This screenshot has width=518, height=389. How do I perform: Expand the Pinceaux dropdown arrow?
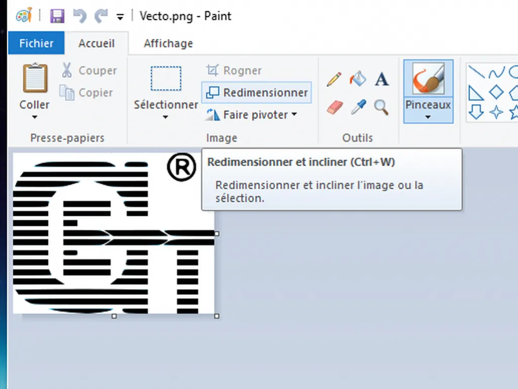(428, 117)
